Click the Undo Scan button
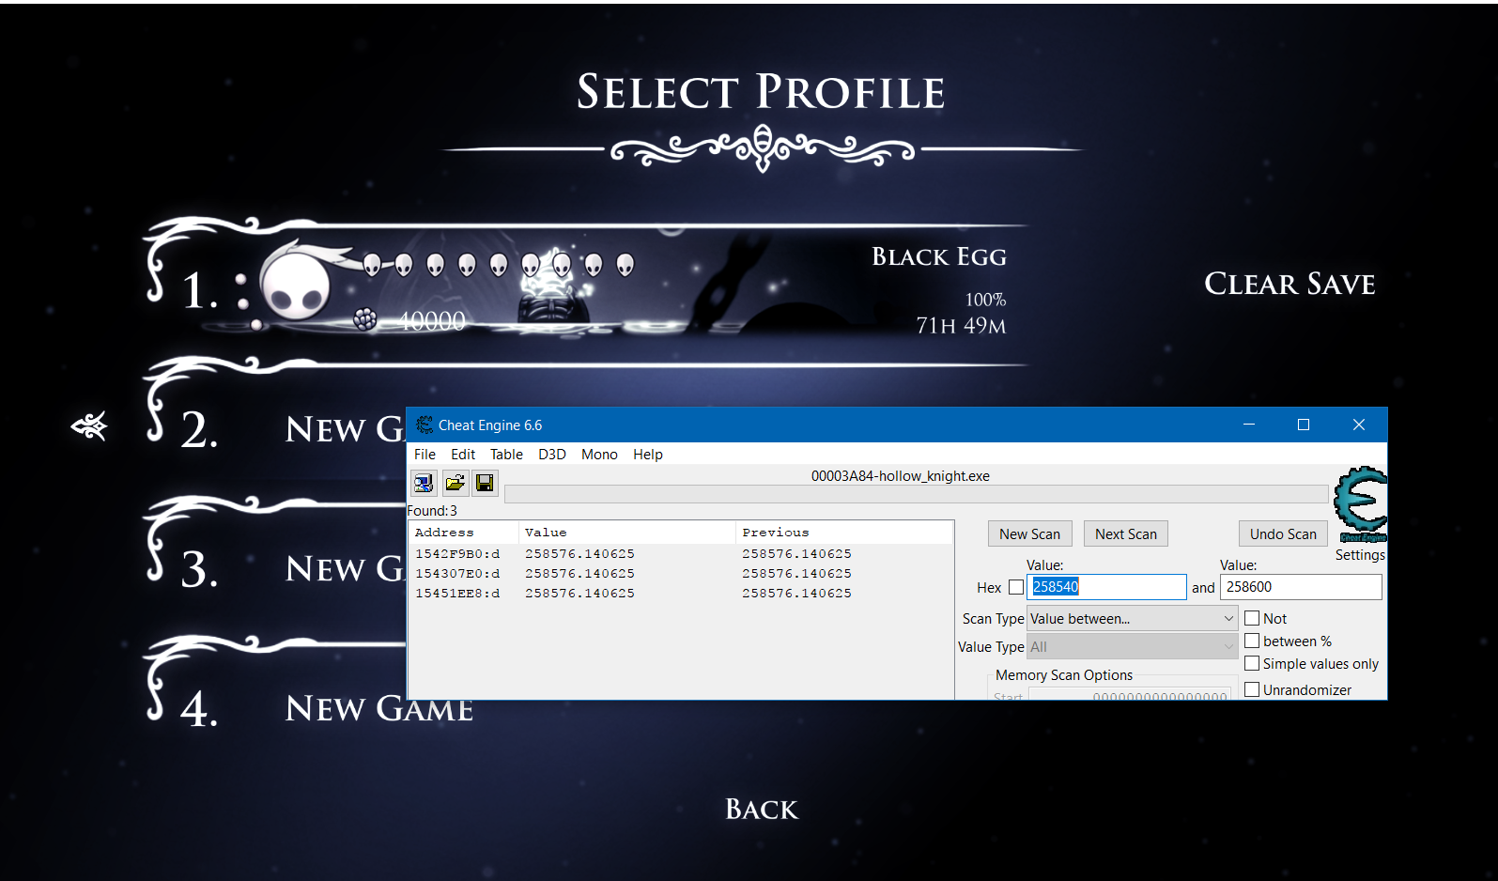This screenshot has height=881, width=1498. [1283, 533]
